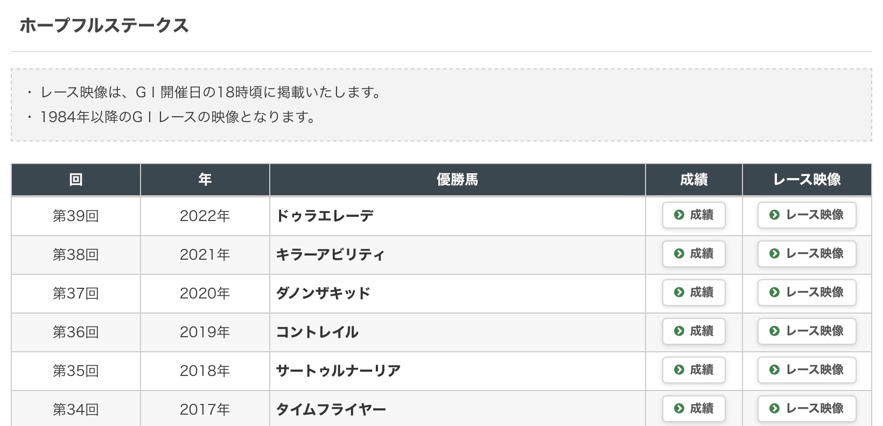Watch レース映像 for タイムフライヤー

[x=807, y=409]
